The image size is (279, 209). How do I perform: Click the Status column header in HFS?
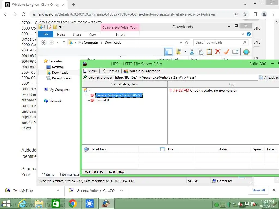coord(223,149)
